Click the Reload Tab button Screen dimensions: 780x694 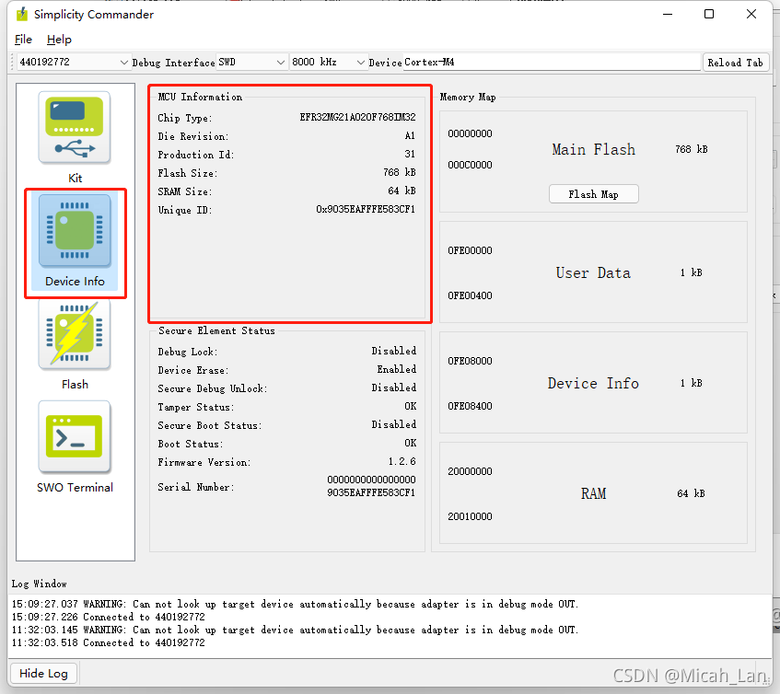click(x=735, y=63)
